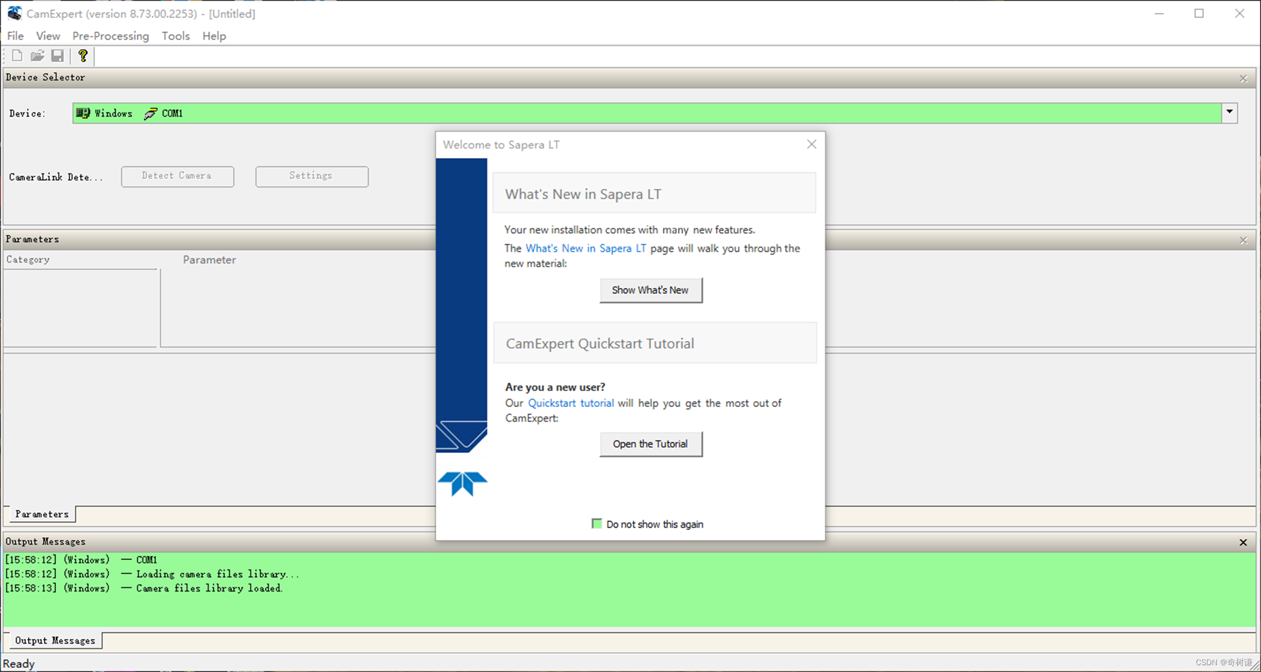Open the File menu

point(15,36)
